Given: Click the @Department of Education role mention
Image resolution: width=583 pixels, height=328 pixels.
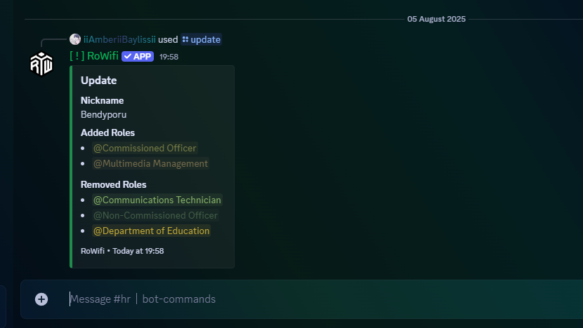Looking at the screenshot, I should coord(151,231).
